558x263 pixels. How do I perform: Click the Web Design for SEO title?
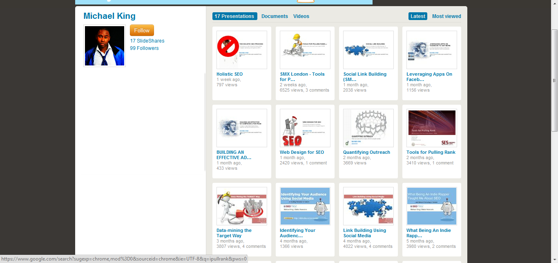click(x=302, y=153)
